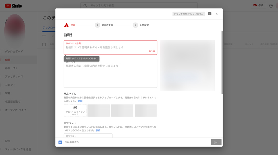Click the help question mark icon
The width and height of the screenshot is (278, 155).
(x=271, y=6)
